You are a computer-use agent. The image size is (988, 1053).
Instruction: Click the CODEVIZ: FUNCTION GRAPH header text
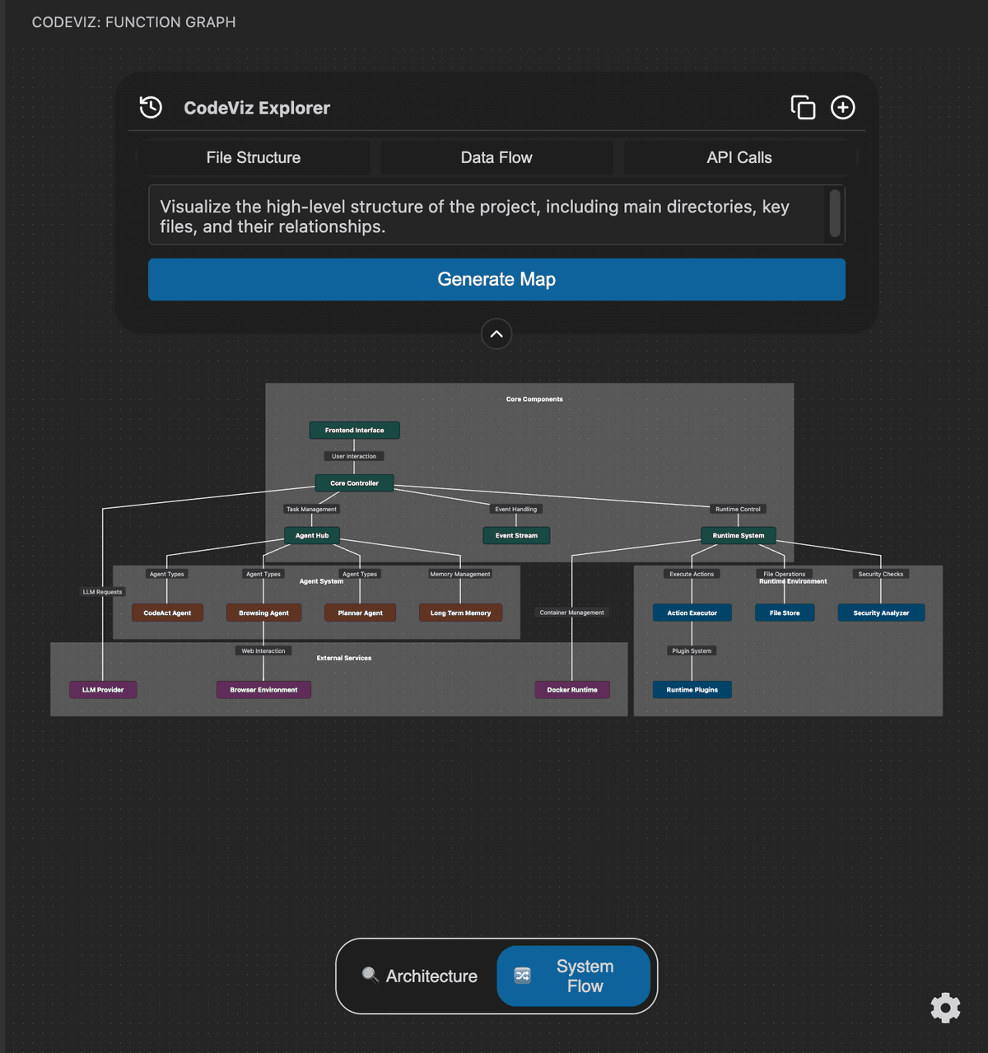(x=134, y=22)
